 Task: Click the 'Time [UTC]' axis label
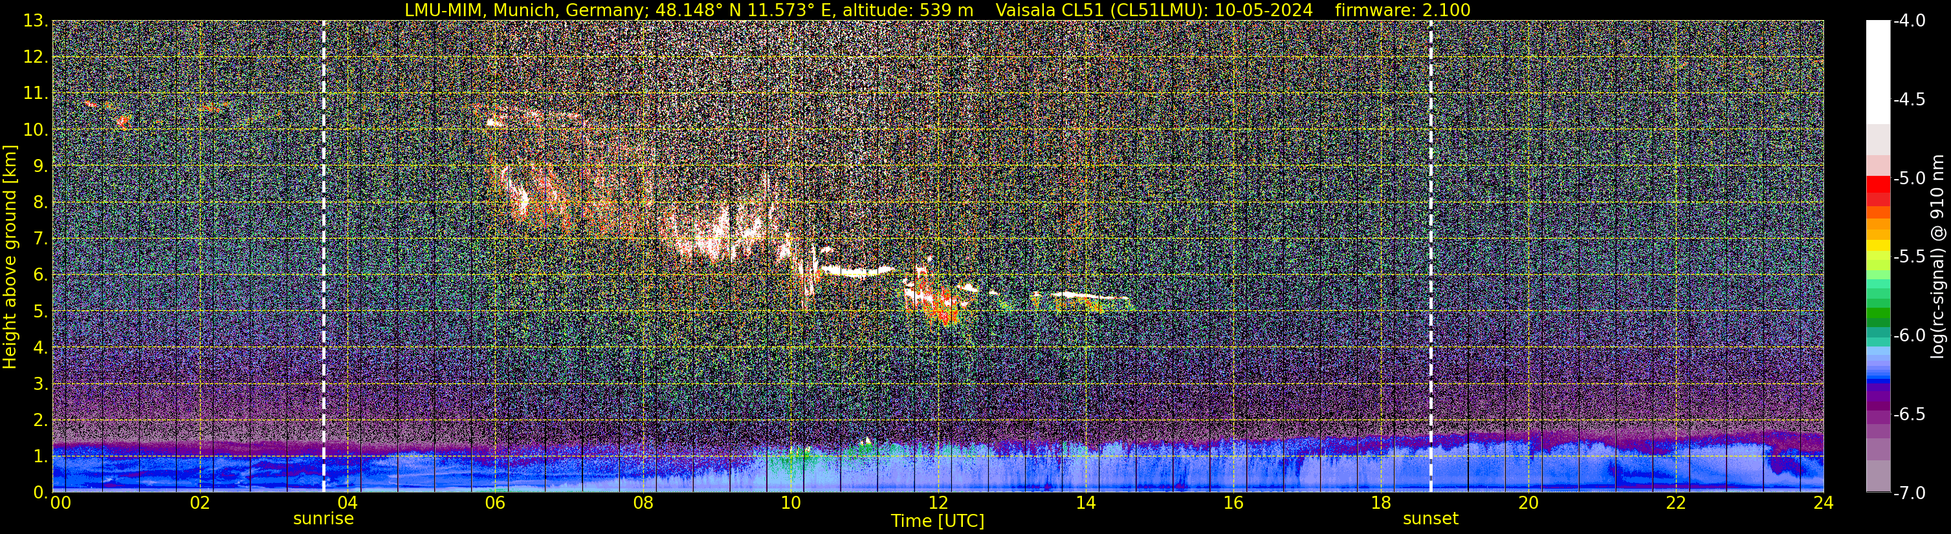(938, 521)
